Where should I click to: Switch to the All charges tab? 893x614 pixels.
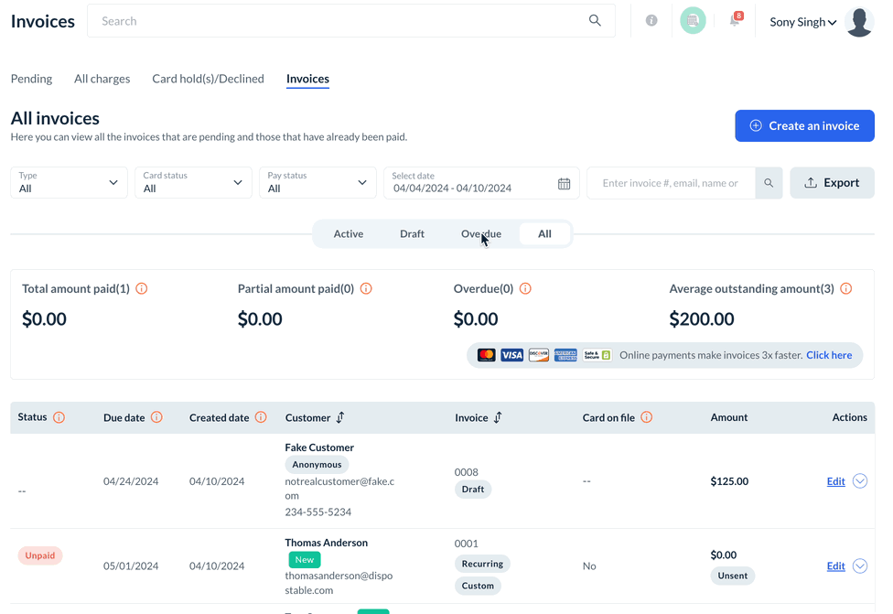pos(102,79)
